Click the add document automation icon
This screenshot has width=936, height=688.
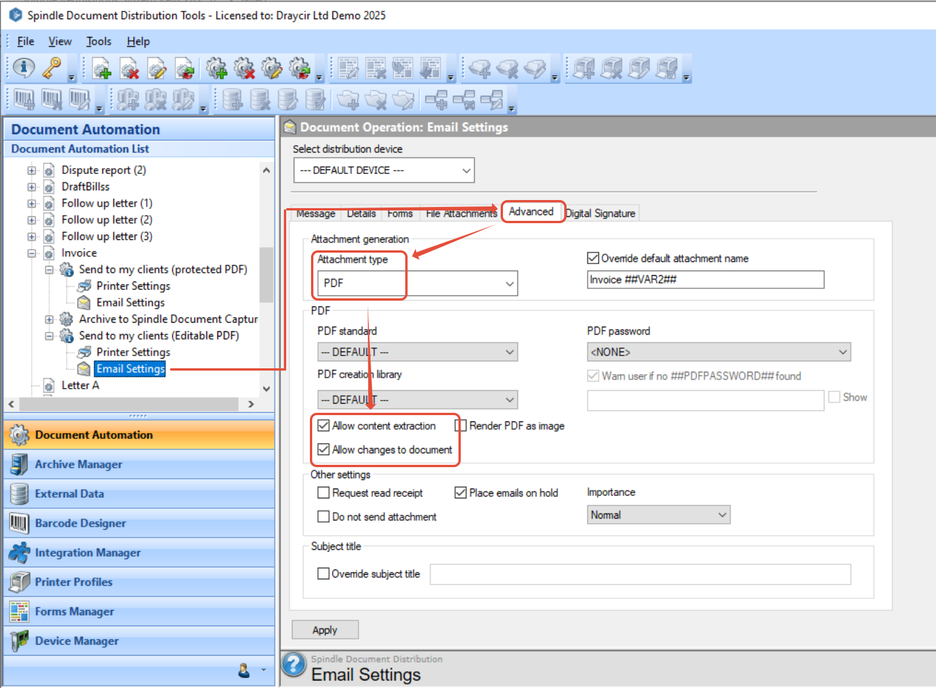point(101,68)
